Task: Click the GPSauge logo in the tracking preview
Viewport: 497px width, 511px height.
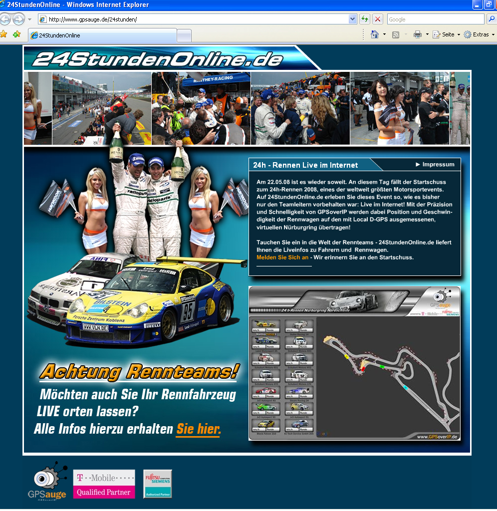Action: point(440,299)
